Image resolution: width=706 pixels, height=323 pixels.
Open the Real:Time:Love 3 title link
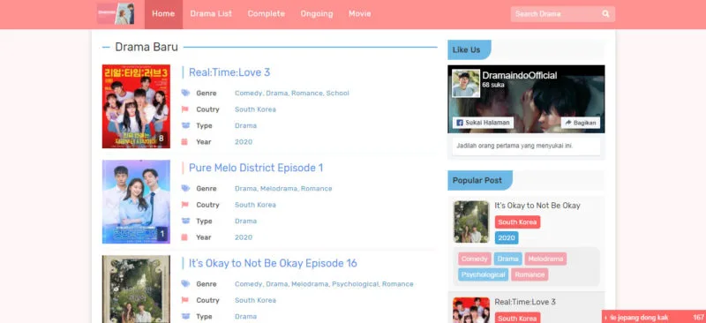pyautogui.click(x=229, y=72)
